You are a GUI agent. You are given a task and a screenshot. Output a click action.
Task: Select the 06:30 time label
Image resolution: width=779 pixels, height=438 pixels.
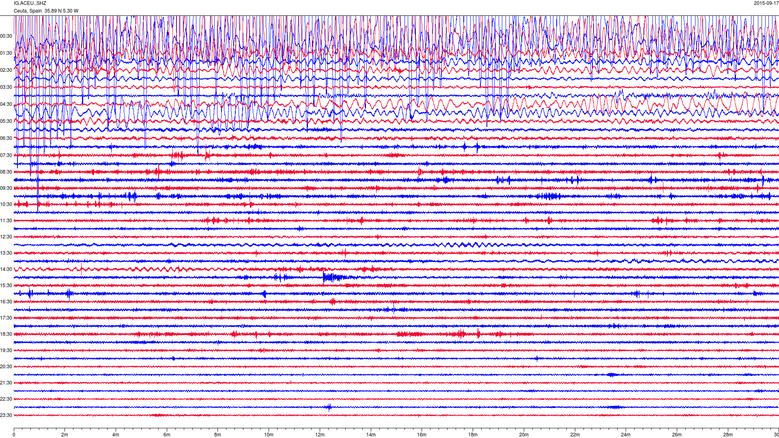point(6,138)
